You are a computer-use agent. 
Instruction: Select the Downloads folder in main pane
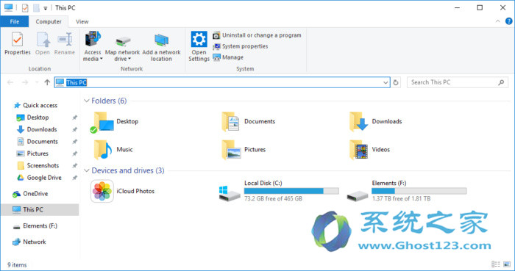[x=375, y=122]
